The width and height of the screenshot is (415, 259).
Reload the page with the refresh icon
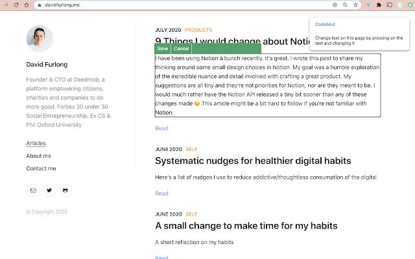click(x=16, y=5)
